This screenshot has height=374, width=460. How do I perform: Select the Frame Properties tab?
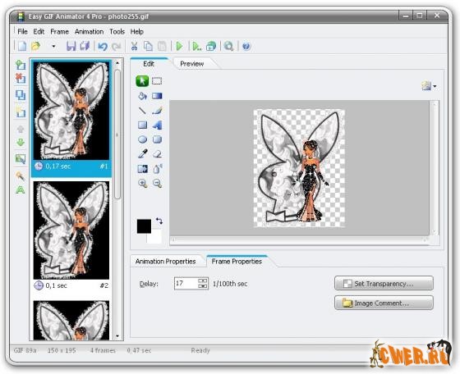point(237,261)
